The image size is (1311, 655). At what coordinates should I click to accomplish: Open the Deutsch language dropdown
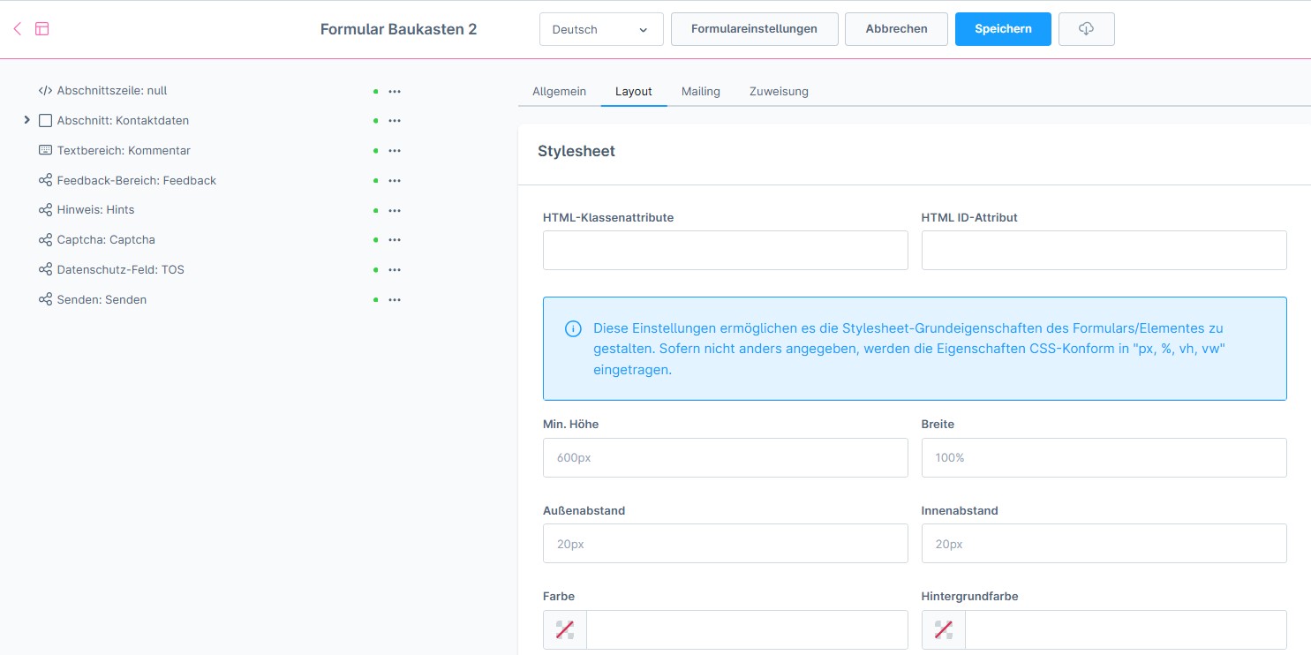point(600,29)
